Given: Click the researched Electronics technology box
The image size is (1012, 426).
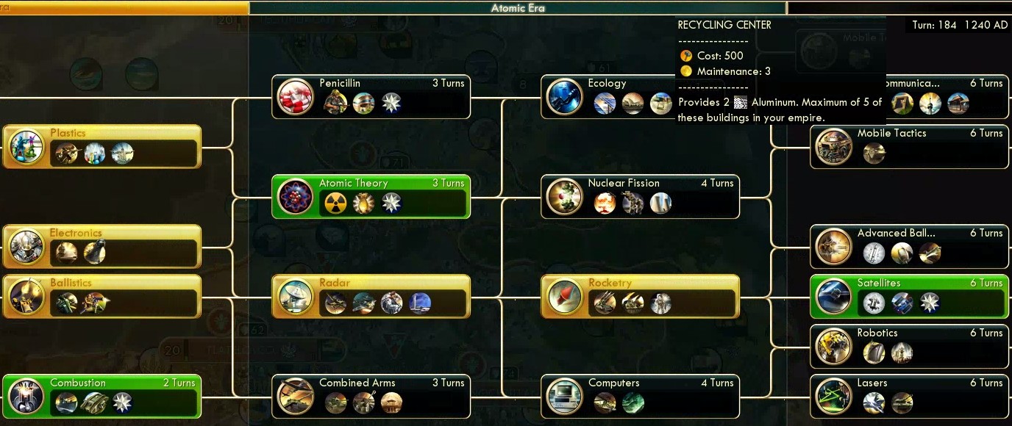Looking at the screenshot, I should coord(101,247).
